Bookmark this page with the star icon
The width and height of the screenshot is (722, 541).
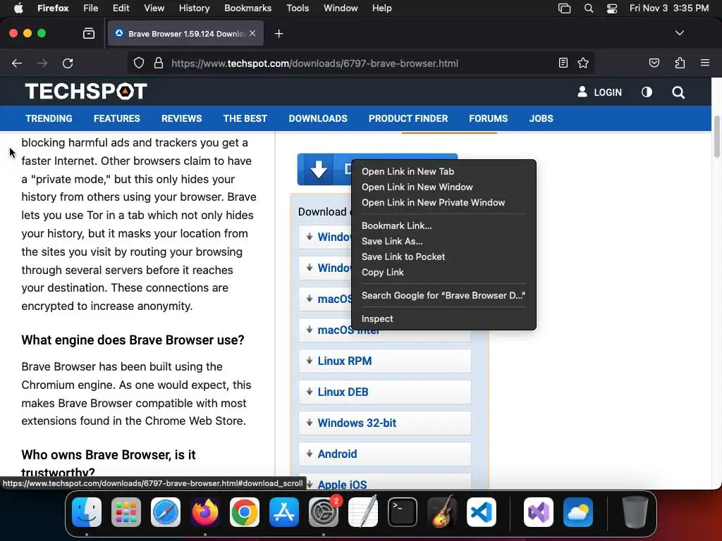(x=583, y=63)
